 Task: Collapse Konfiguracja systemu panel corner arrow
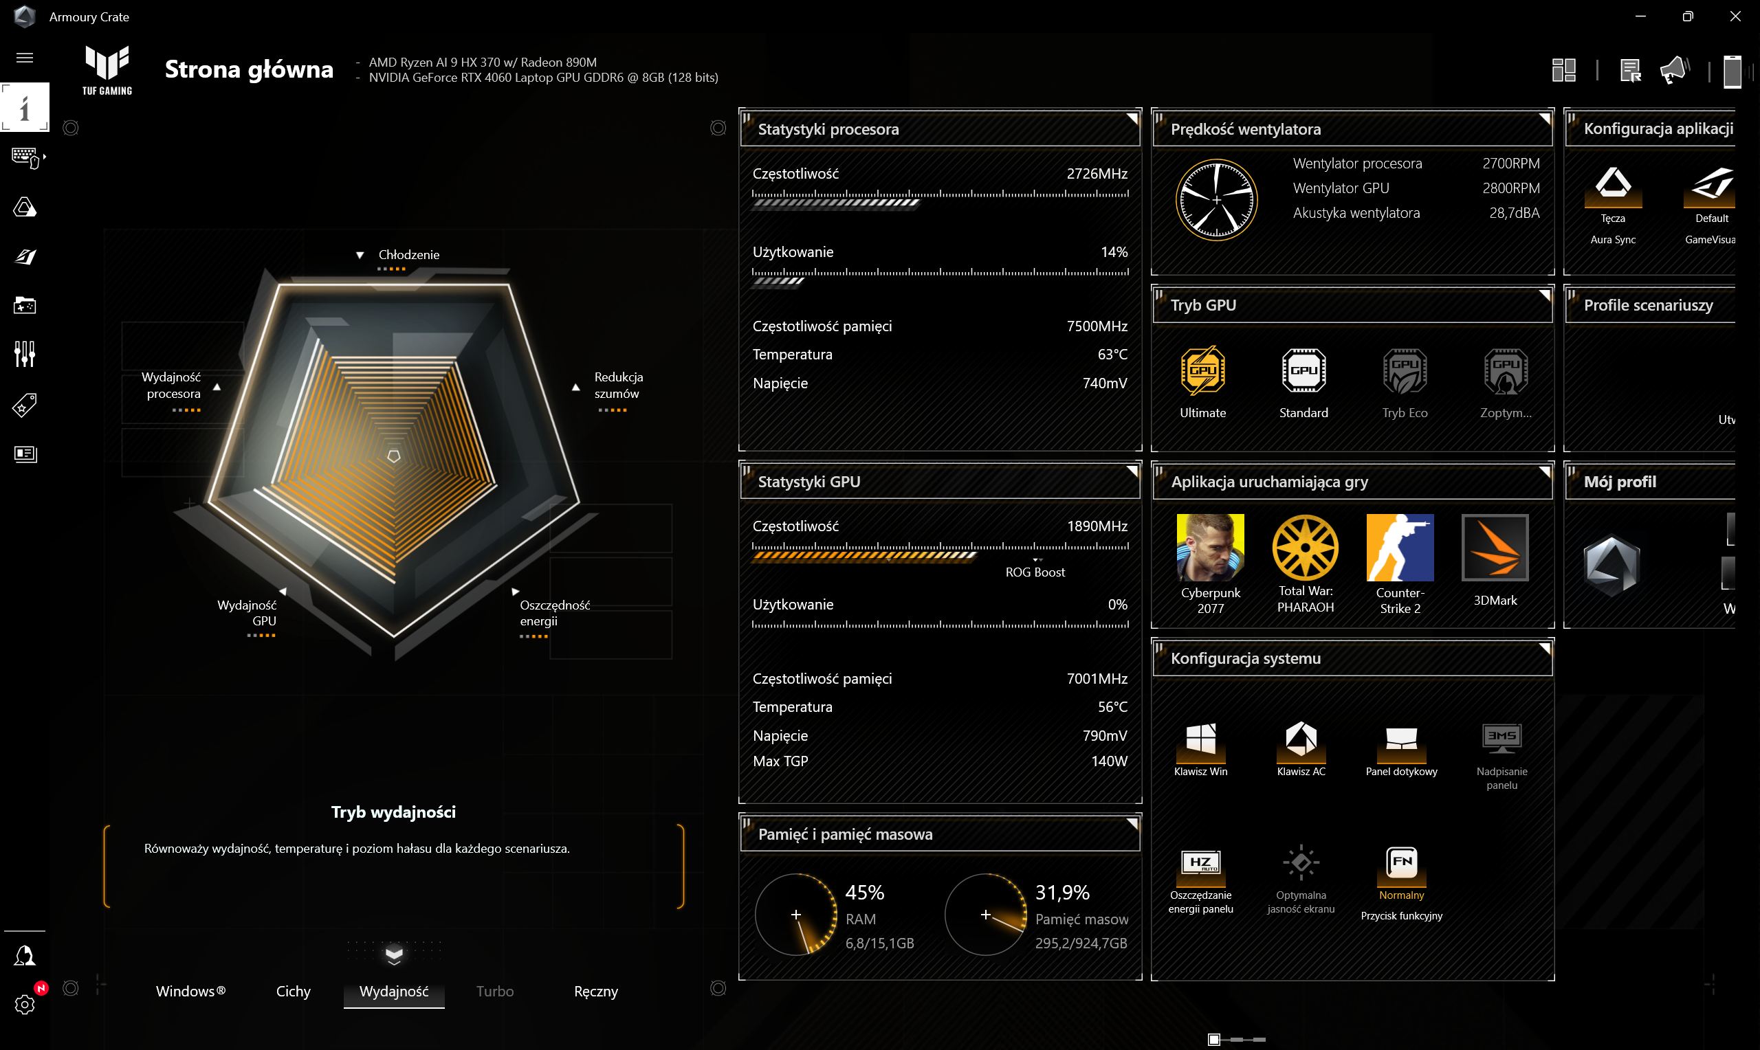(1544, 648)
